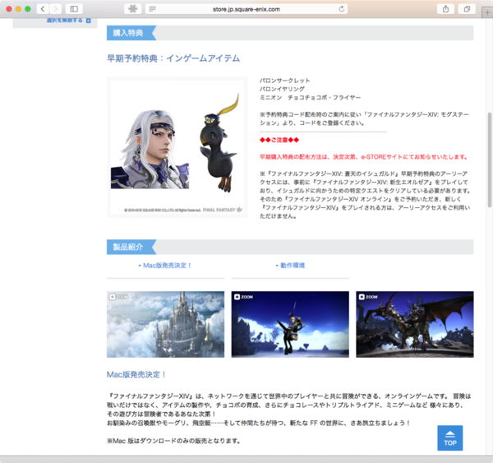Click heading 早期予約特典：インゲームアイテム
Image resolution: width=493 pixels, height=463 pixels.
(x=173, y=58)
